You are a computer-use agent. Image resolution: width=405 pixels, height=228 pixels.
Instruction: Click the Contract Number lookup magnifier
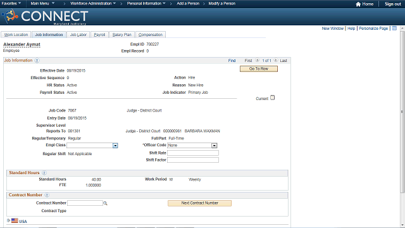coord(105,203)
